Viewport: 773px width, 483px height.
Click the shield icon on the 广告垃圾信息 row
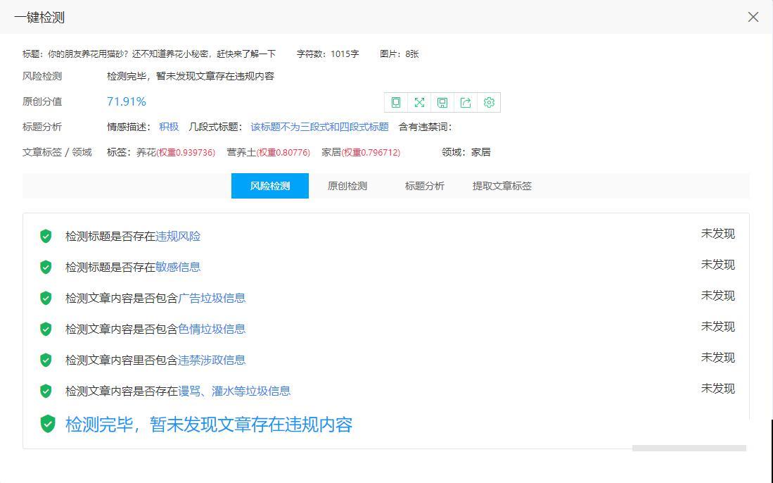click(46, 298)
